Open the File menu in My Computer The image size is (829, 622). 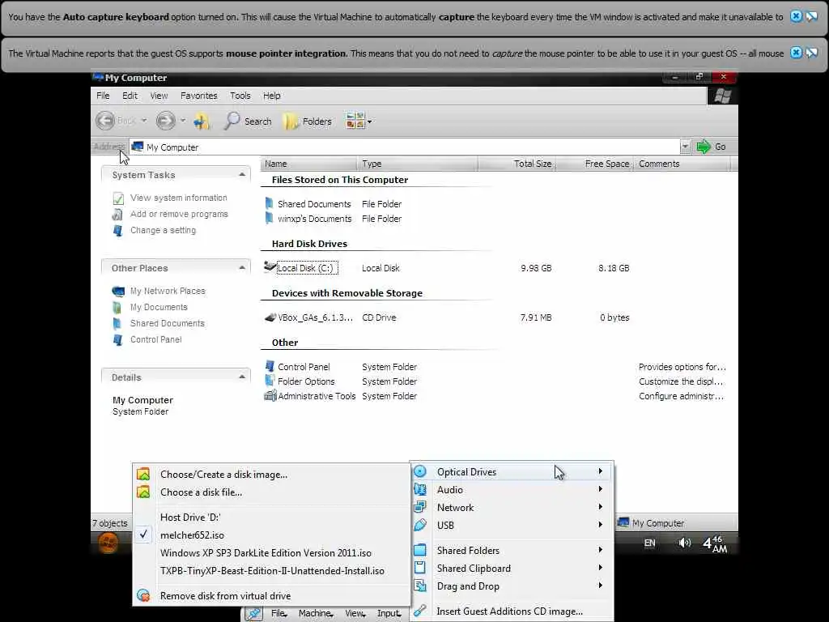(103, 96)
